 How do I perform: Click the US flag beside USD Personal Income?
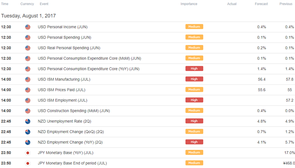click(x=28, y=27)
